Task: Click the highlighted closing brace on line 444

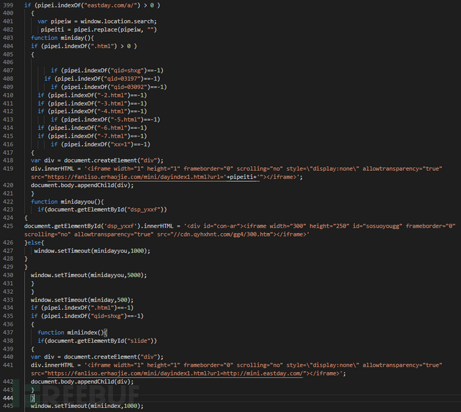Action: click(x=33, y=398)
